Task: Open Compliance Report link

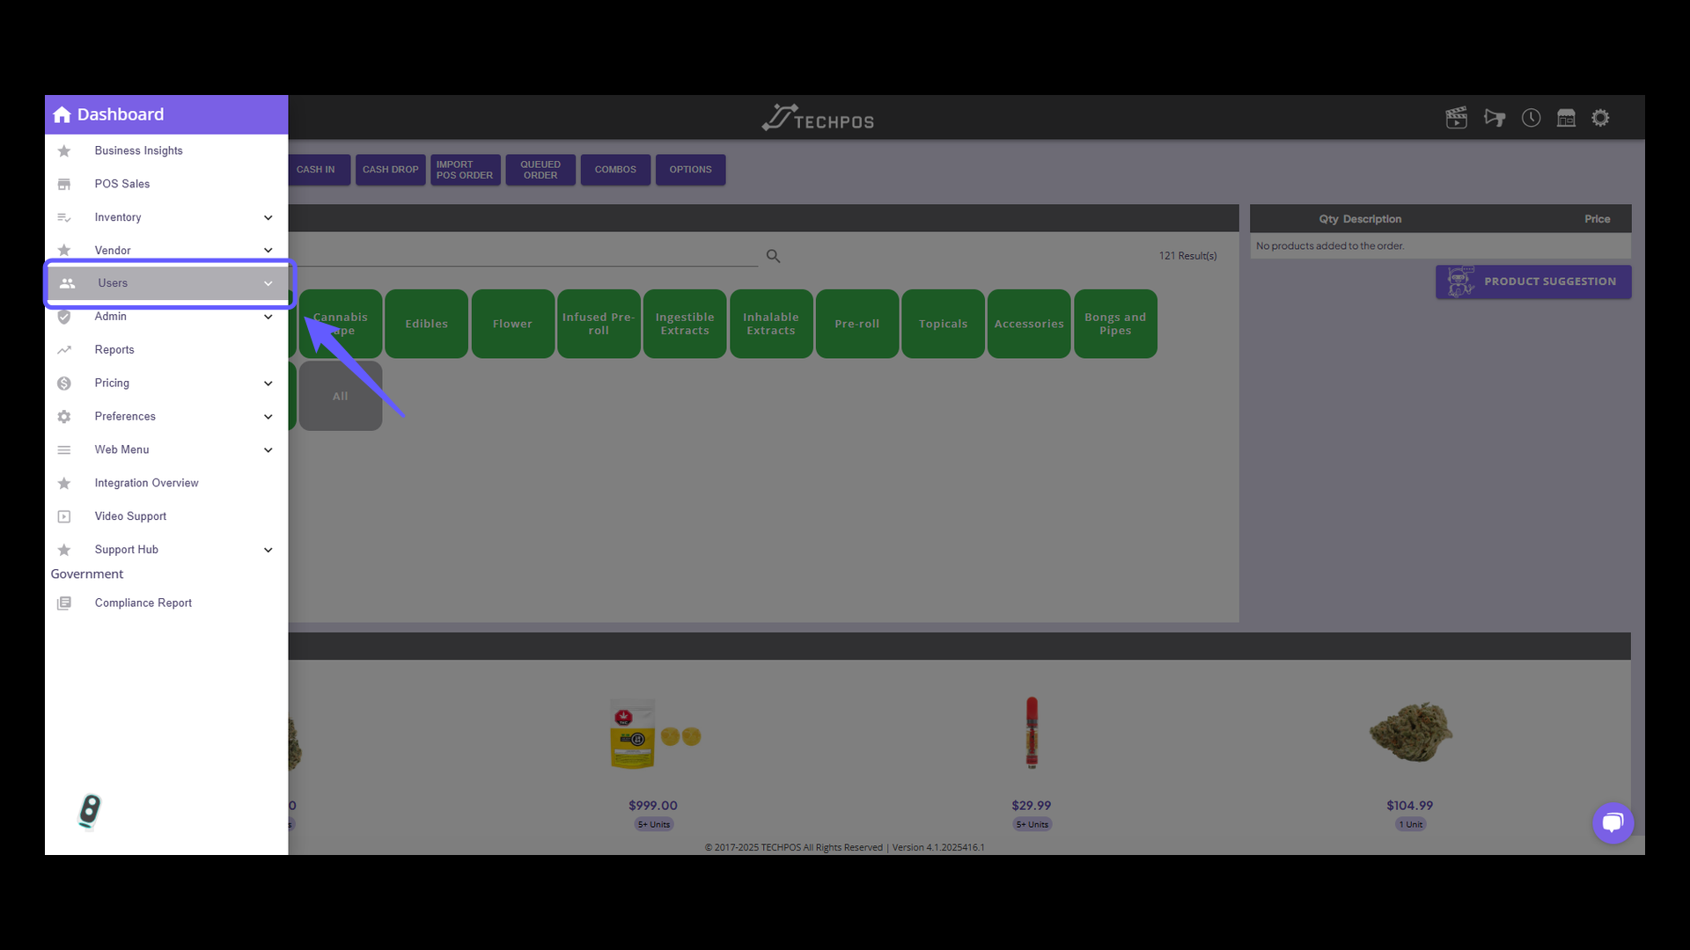Action: coord(143,603)
